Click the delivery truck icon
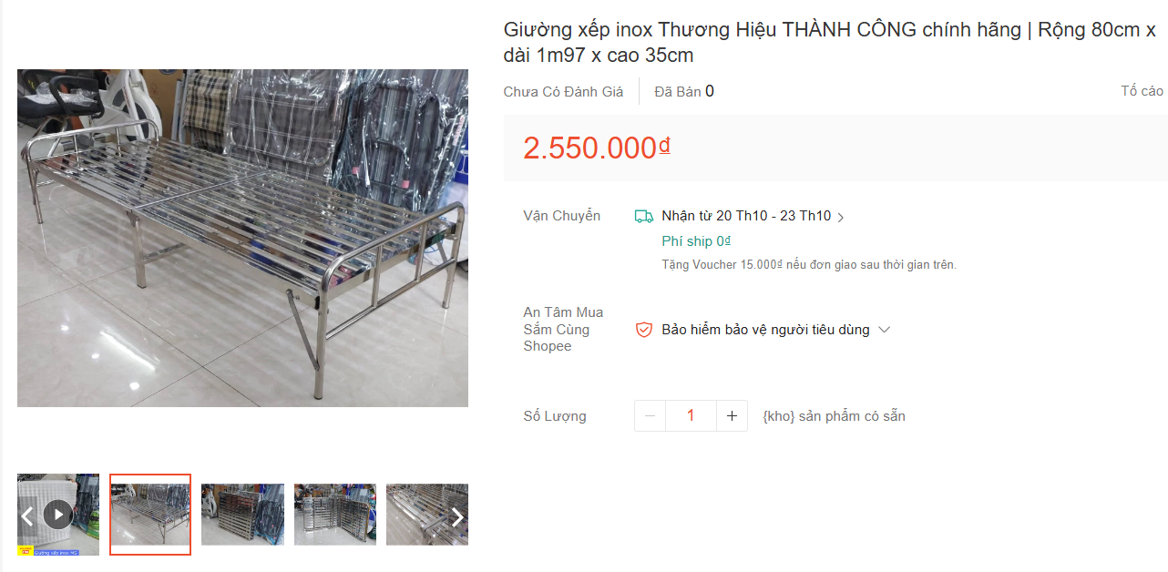The width and height of the screenshot is (1168, 572). (644, 217)
